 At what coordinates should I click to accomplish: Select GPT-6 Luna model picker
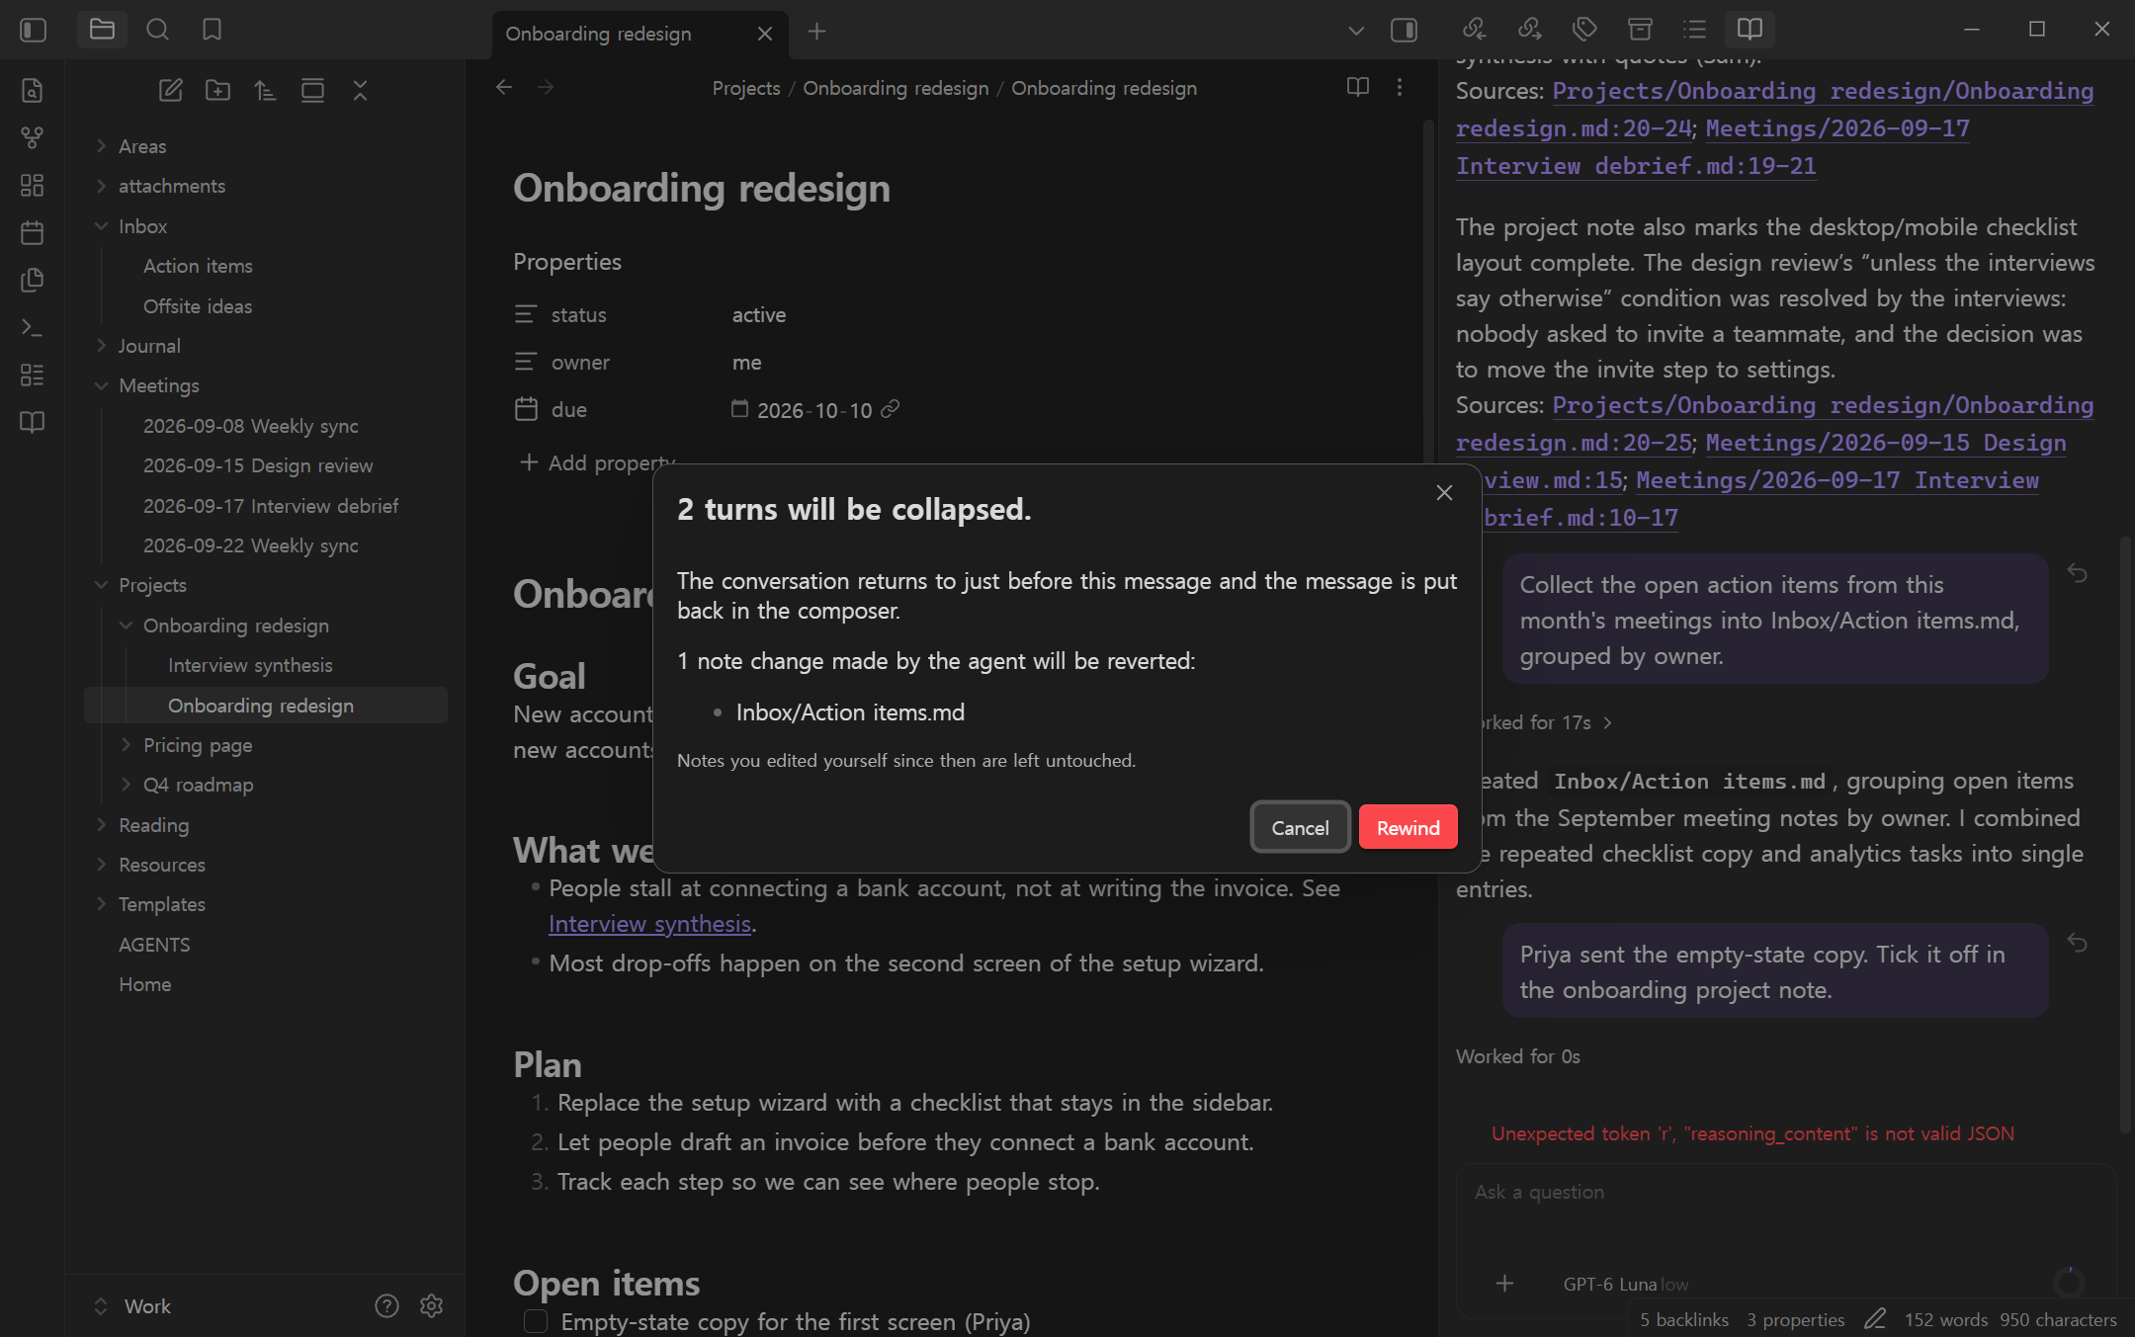(x=1625, y=1284)
